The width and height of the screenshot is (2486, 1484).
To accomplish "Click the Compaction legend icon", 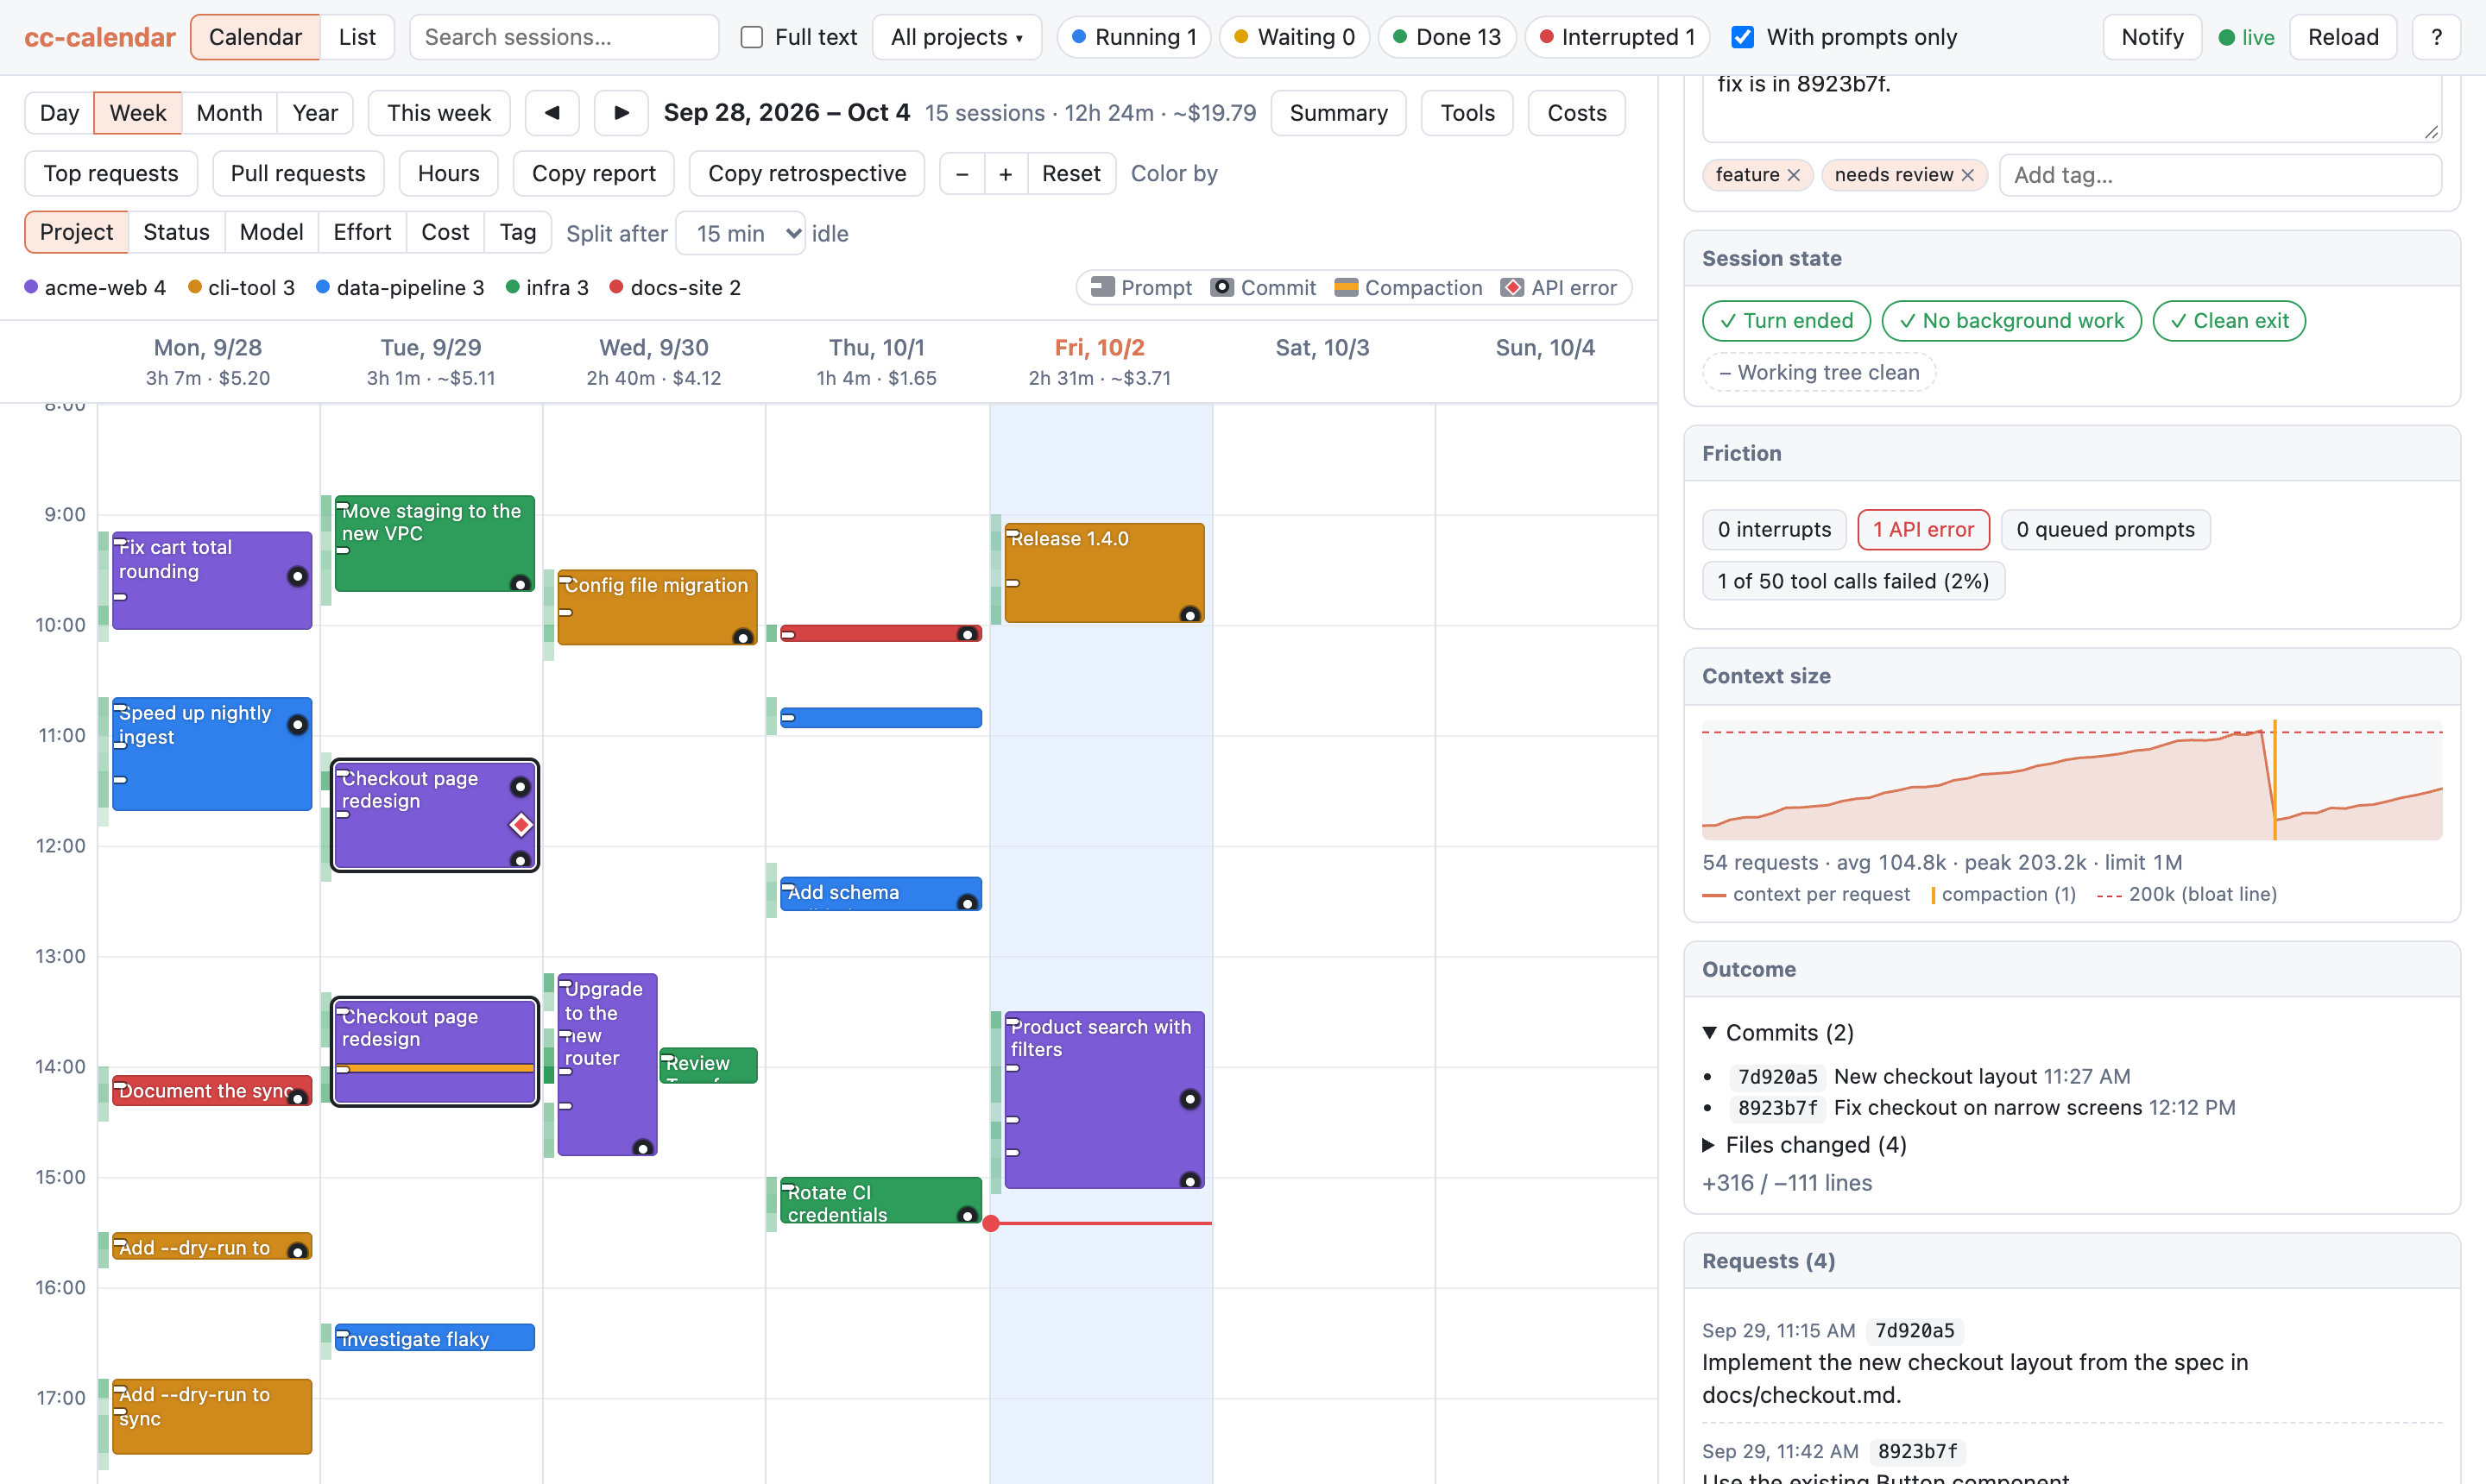I will pyautogui.click(x=1346, y=287).
